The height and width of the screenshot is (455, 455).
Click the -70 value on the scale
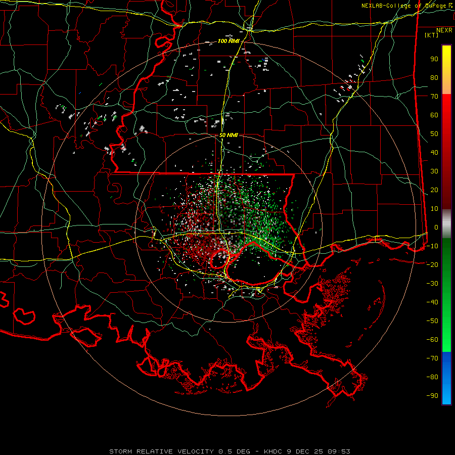[x=432, y=358]
